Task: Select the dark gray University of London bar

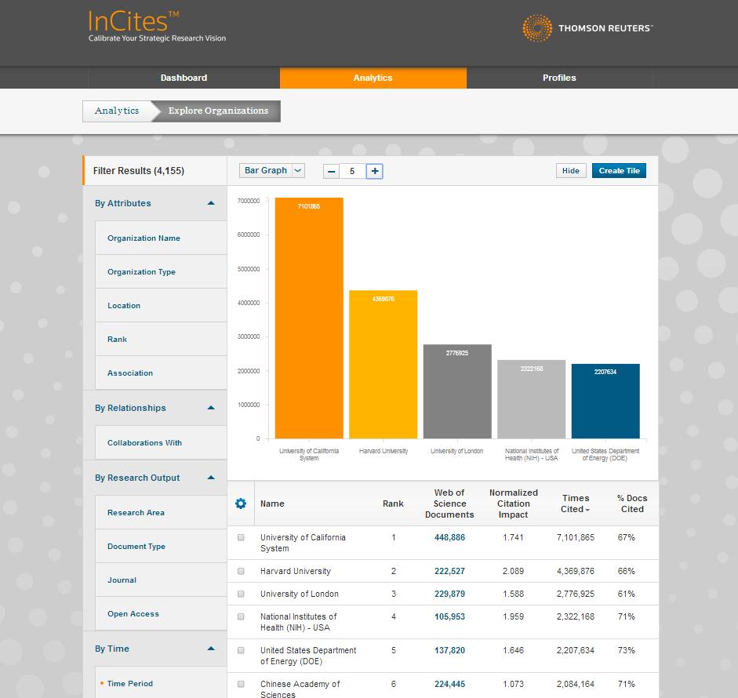Action: tap(457, 391)
